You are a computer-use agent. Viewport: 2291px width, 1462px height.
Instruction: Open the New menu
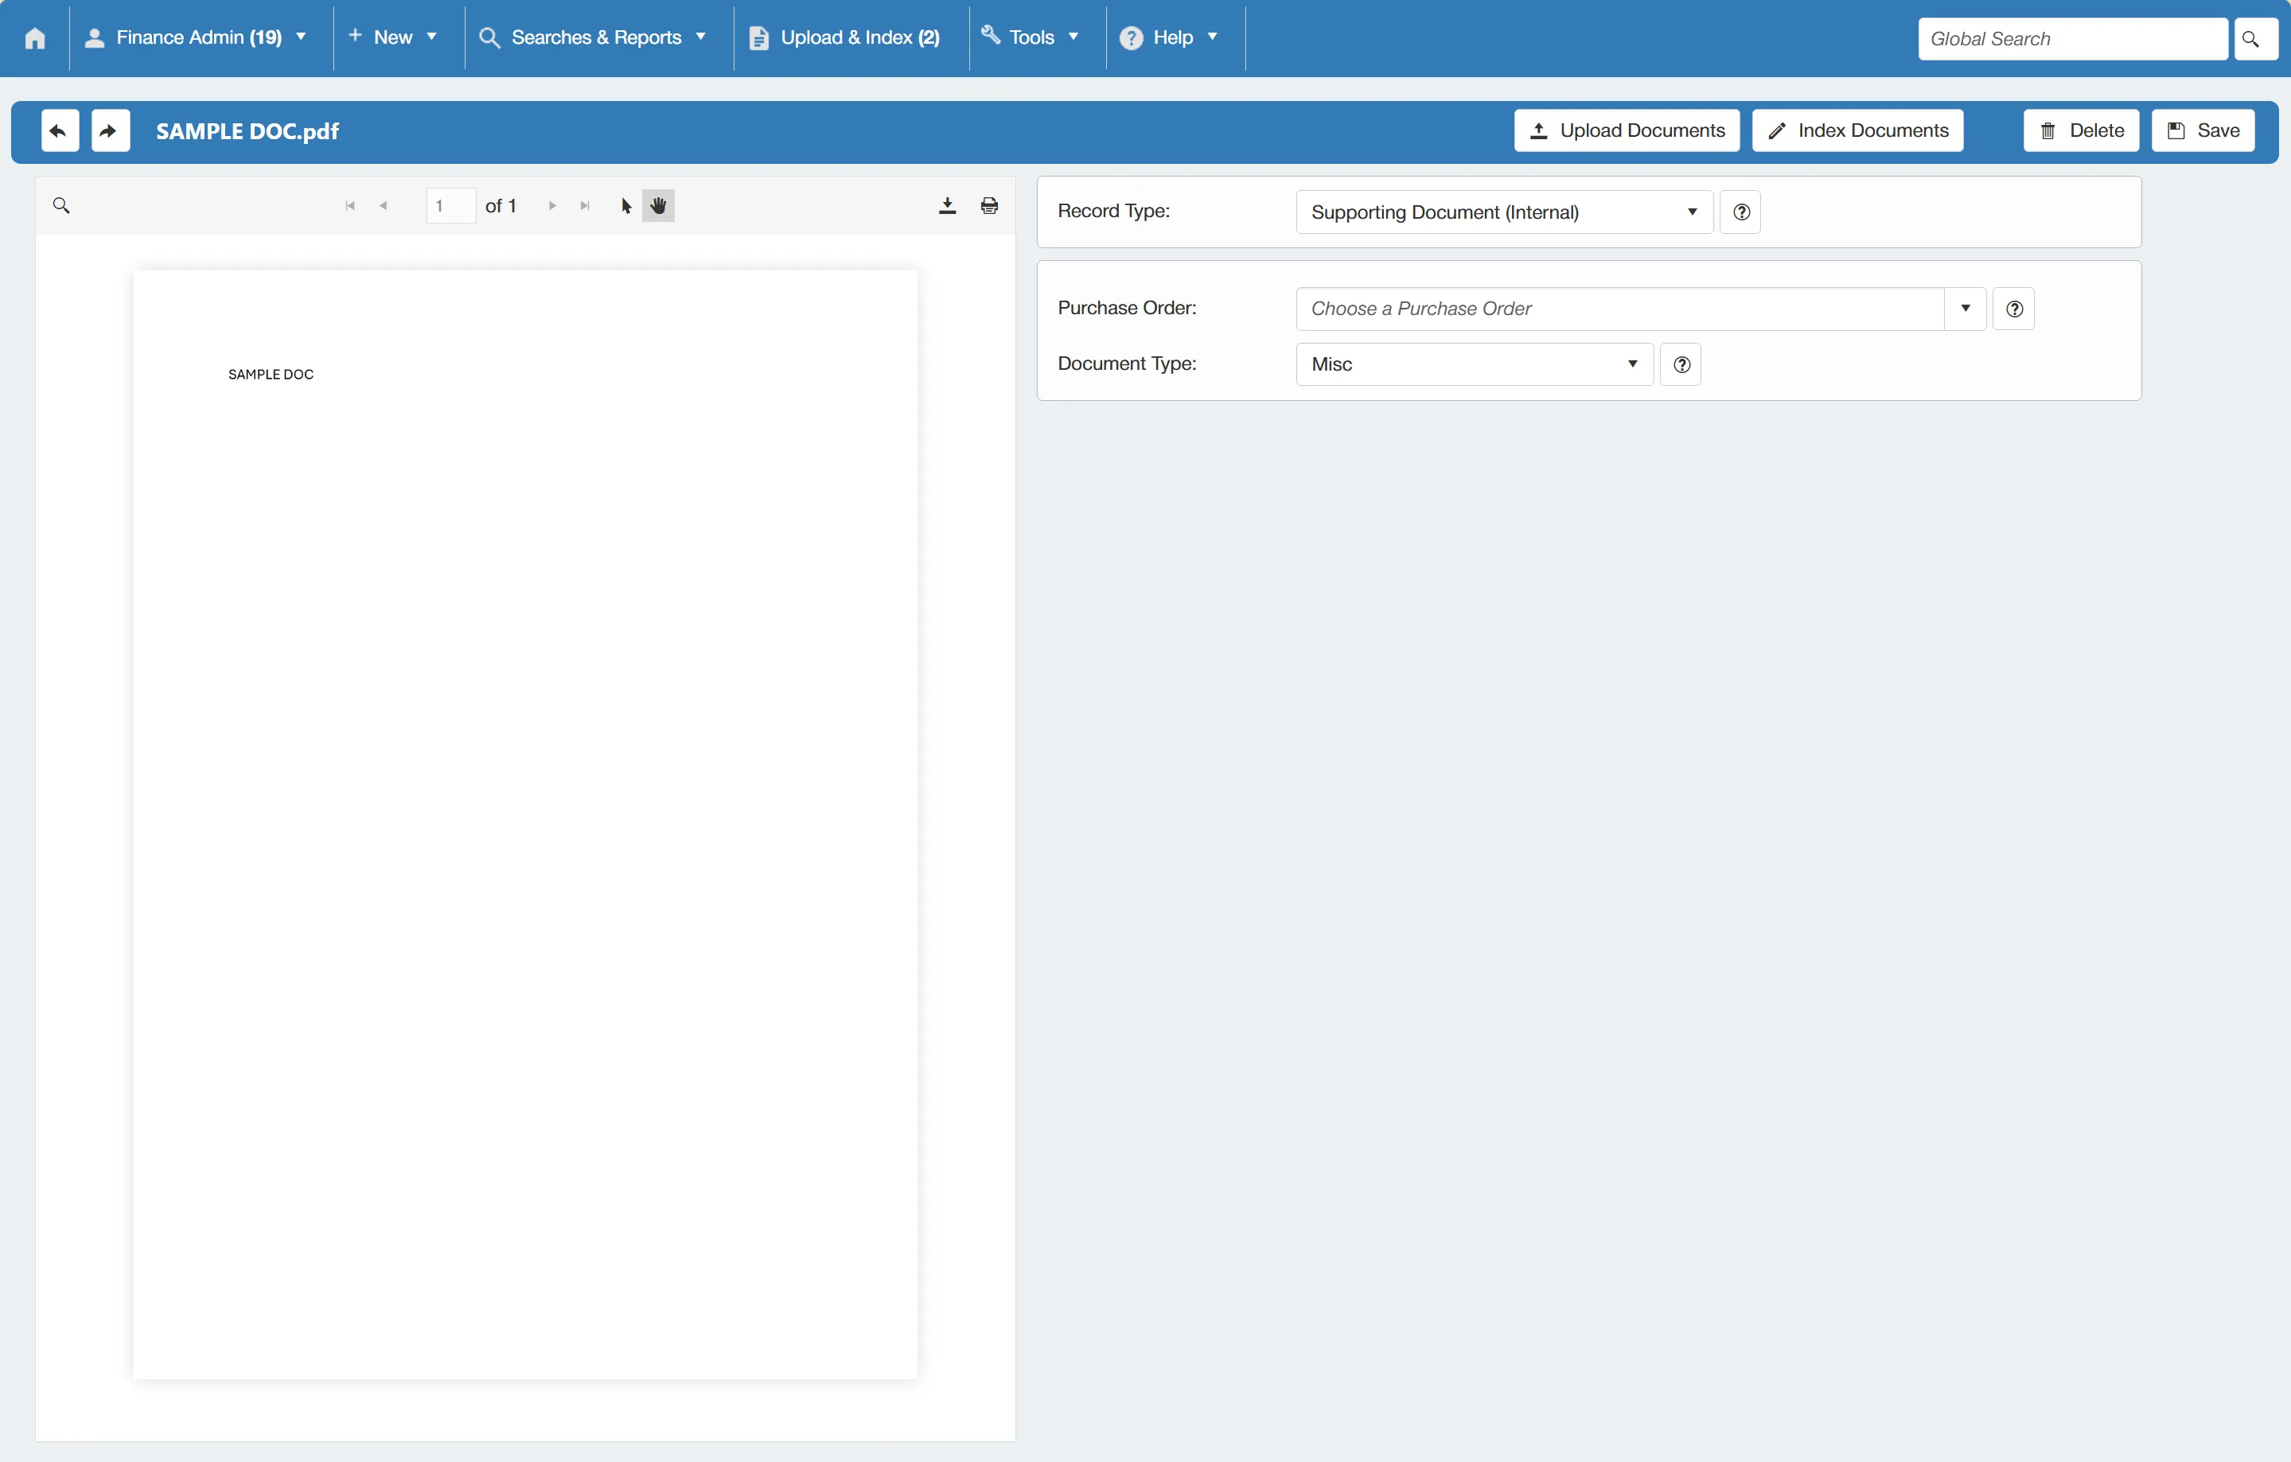pos(393,38)
